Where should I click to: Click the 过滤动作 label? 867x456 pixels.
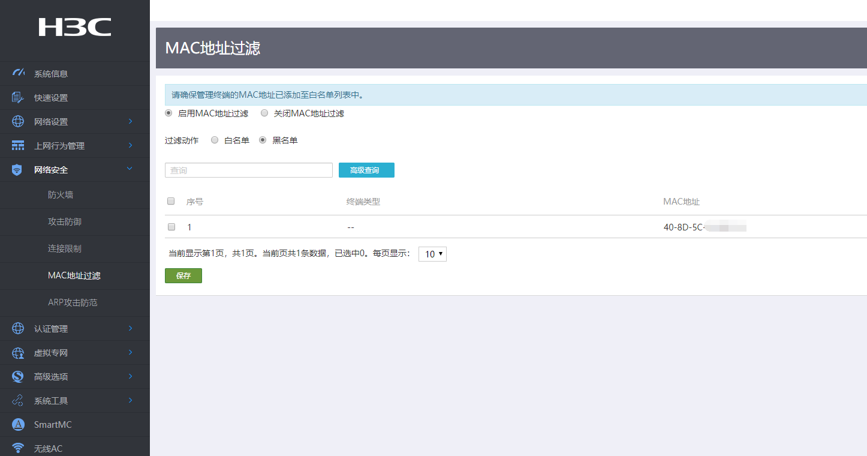tap(182, 140)
